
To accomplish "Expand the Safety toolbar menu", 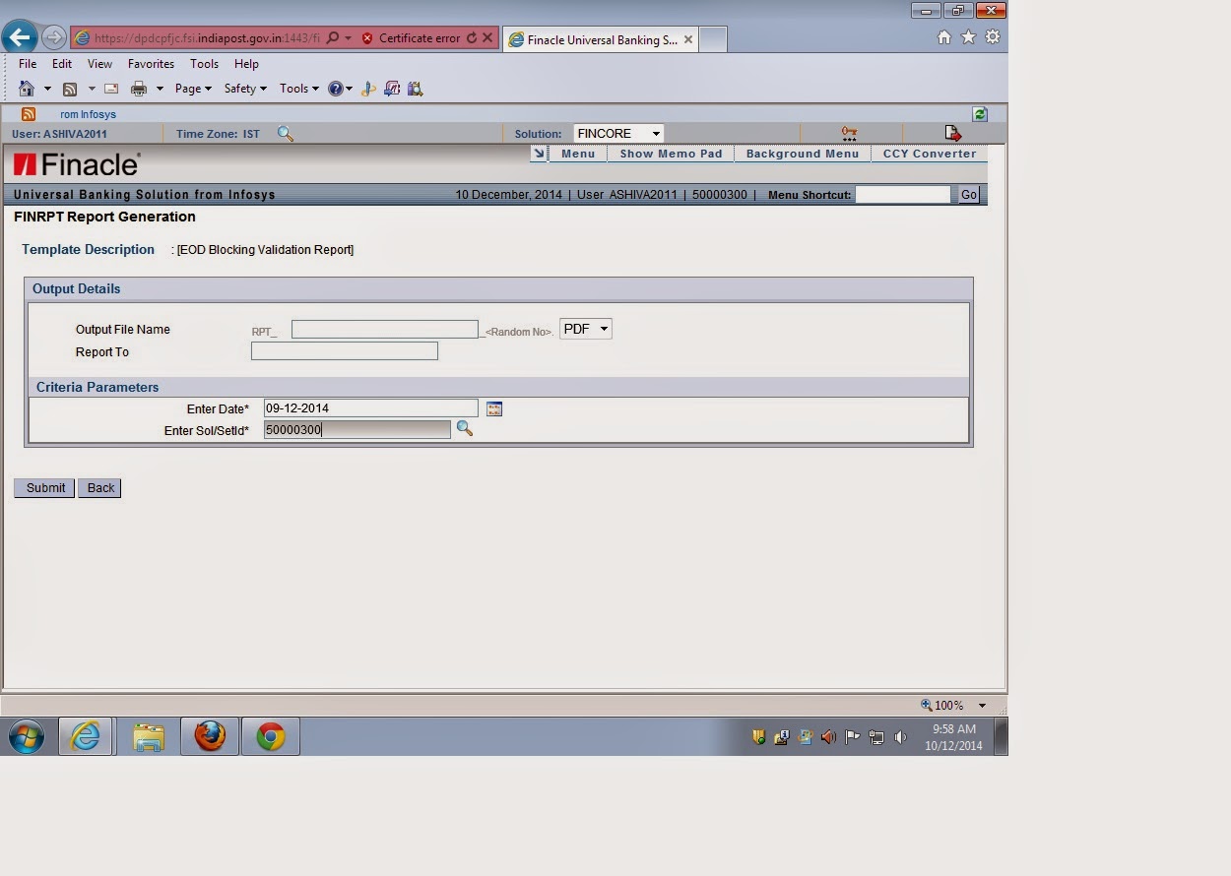I will pos(245,89).
